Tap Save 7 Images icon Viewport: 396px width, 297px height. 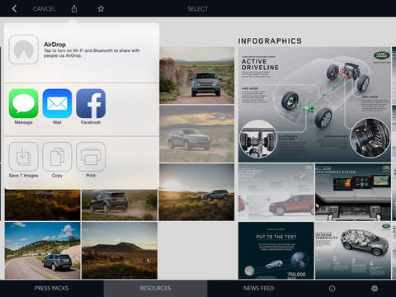point(24,157)
